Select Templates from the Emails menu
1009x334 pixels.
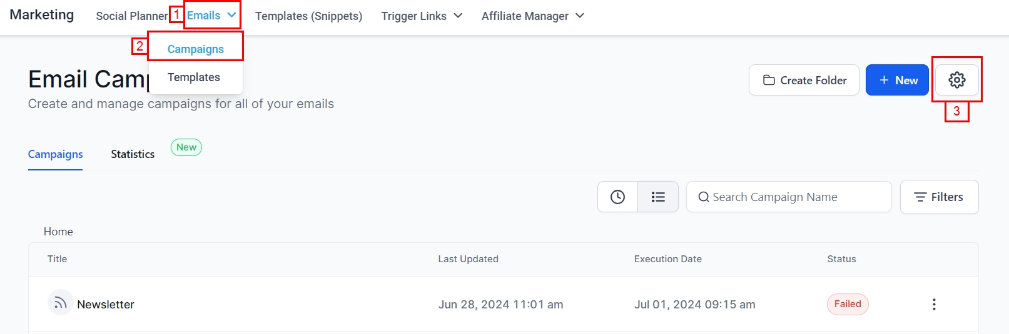tap(194, 77)
